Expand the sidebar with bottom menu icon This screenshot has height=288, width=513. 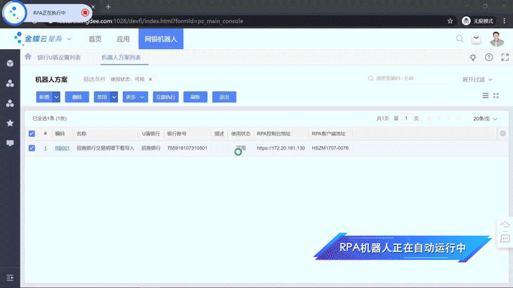coord(10,278)
